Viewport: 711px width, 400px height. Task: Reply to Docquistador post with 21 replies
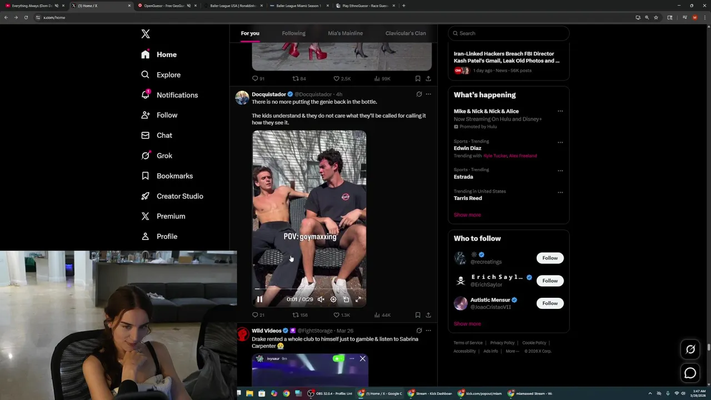coord(258,315)
